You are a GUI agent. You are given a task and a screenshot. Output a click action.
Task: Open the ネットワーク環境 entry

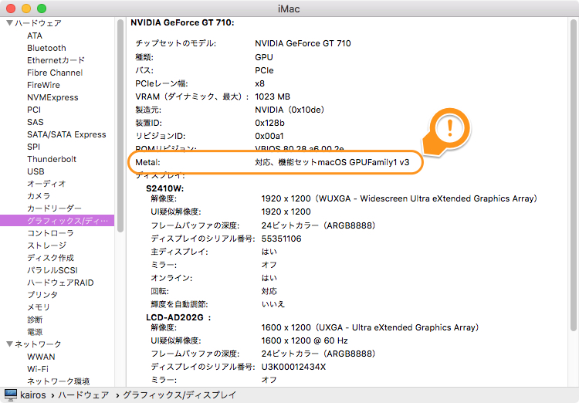59,381
